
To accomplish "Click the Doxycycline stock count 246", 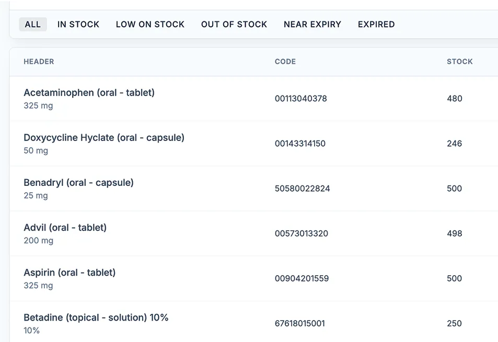I will click(x=455, y=144).
